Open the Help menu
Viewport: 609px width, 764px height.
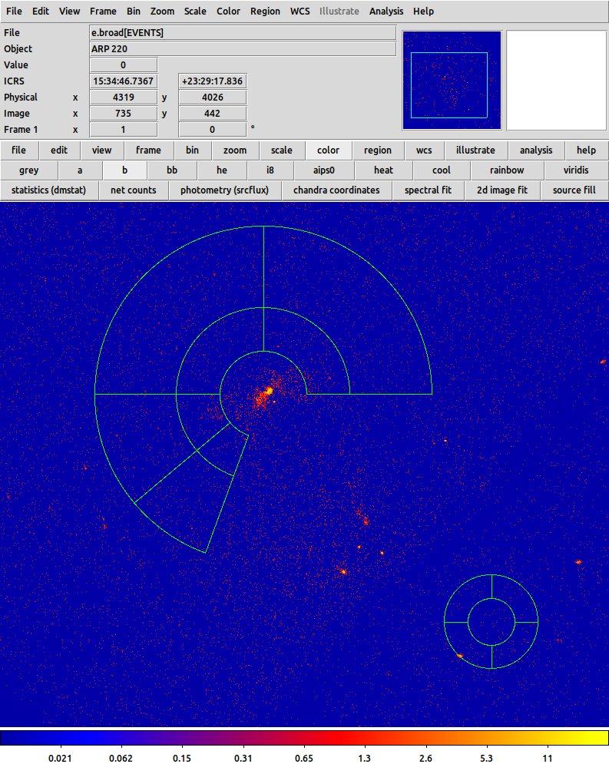(x=423, y=11)
